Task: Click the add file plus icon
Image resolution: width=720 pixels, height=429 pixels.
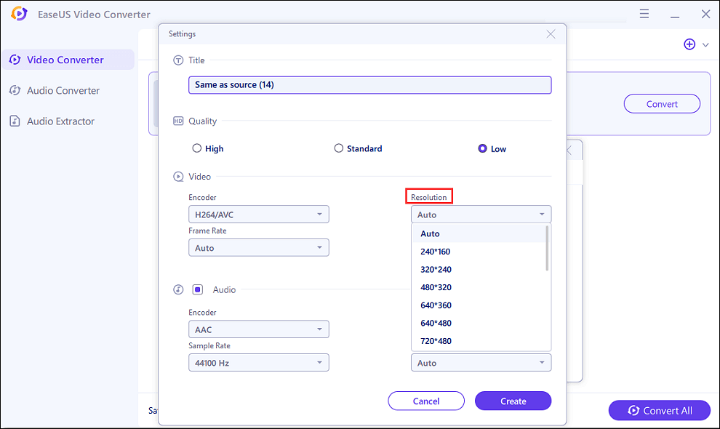Action: [x=689, y=44]
